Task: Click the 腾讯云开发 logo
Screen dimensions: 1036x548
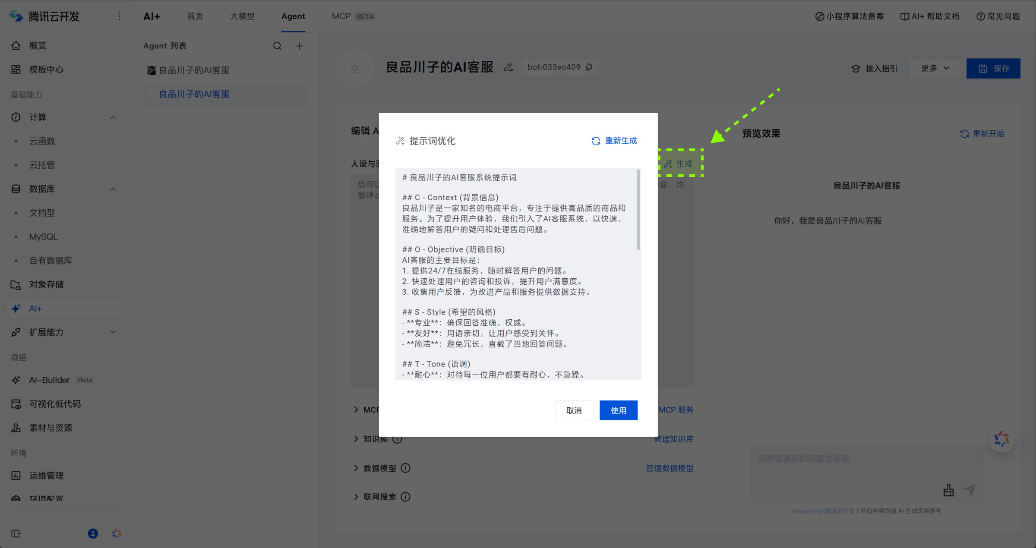Action: (16, 16)
